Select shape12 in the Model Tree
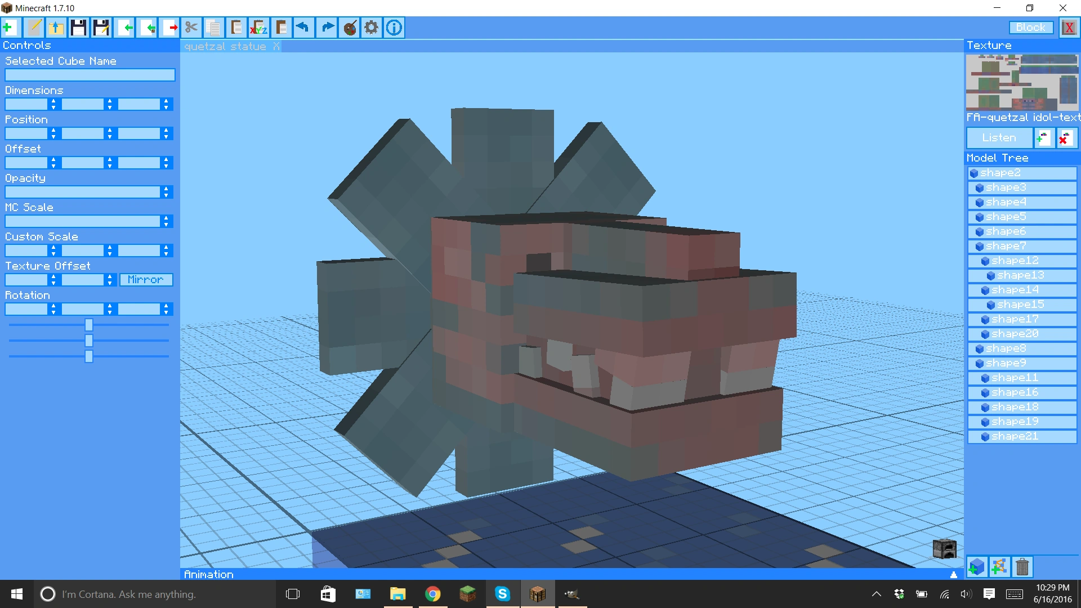This screenshot has height=608, width=1081. pyautogui.click(x=1015, y=261)
